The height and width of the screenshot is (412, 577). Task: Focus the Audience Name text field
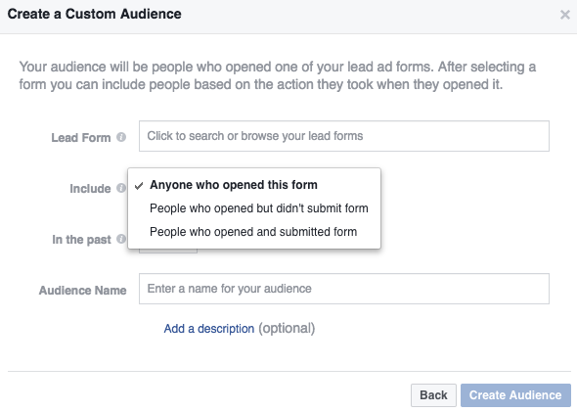[344, 289]
